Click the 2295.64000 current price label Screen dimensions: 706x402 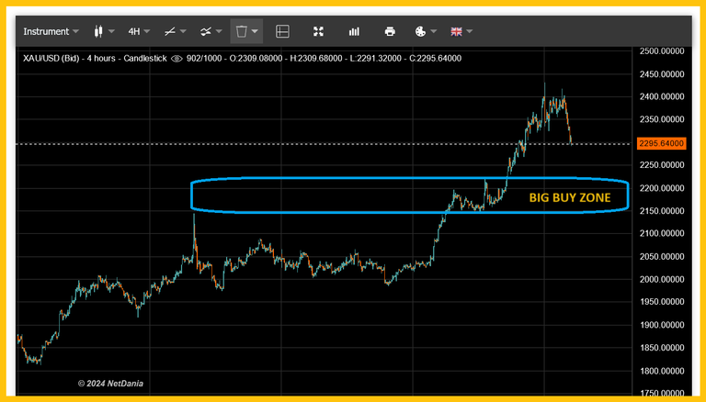664,144
